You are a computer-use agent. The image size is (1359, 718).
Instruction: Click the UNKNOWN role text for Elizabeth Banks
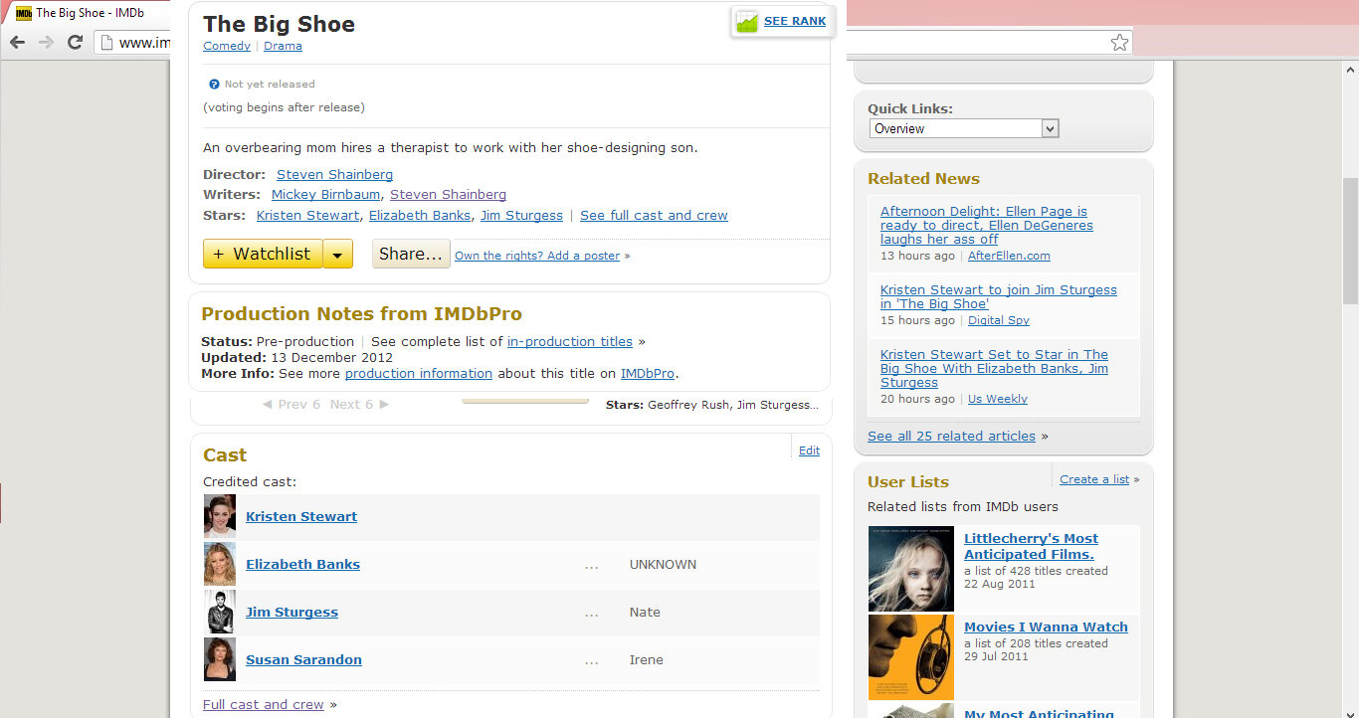(x=663, y=565)
